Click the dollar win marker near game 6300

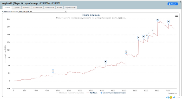coord(153,31)
